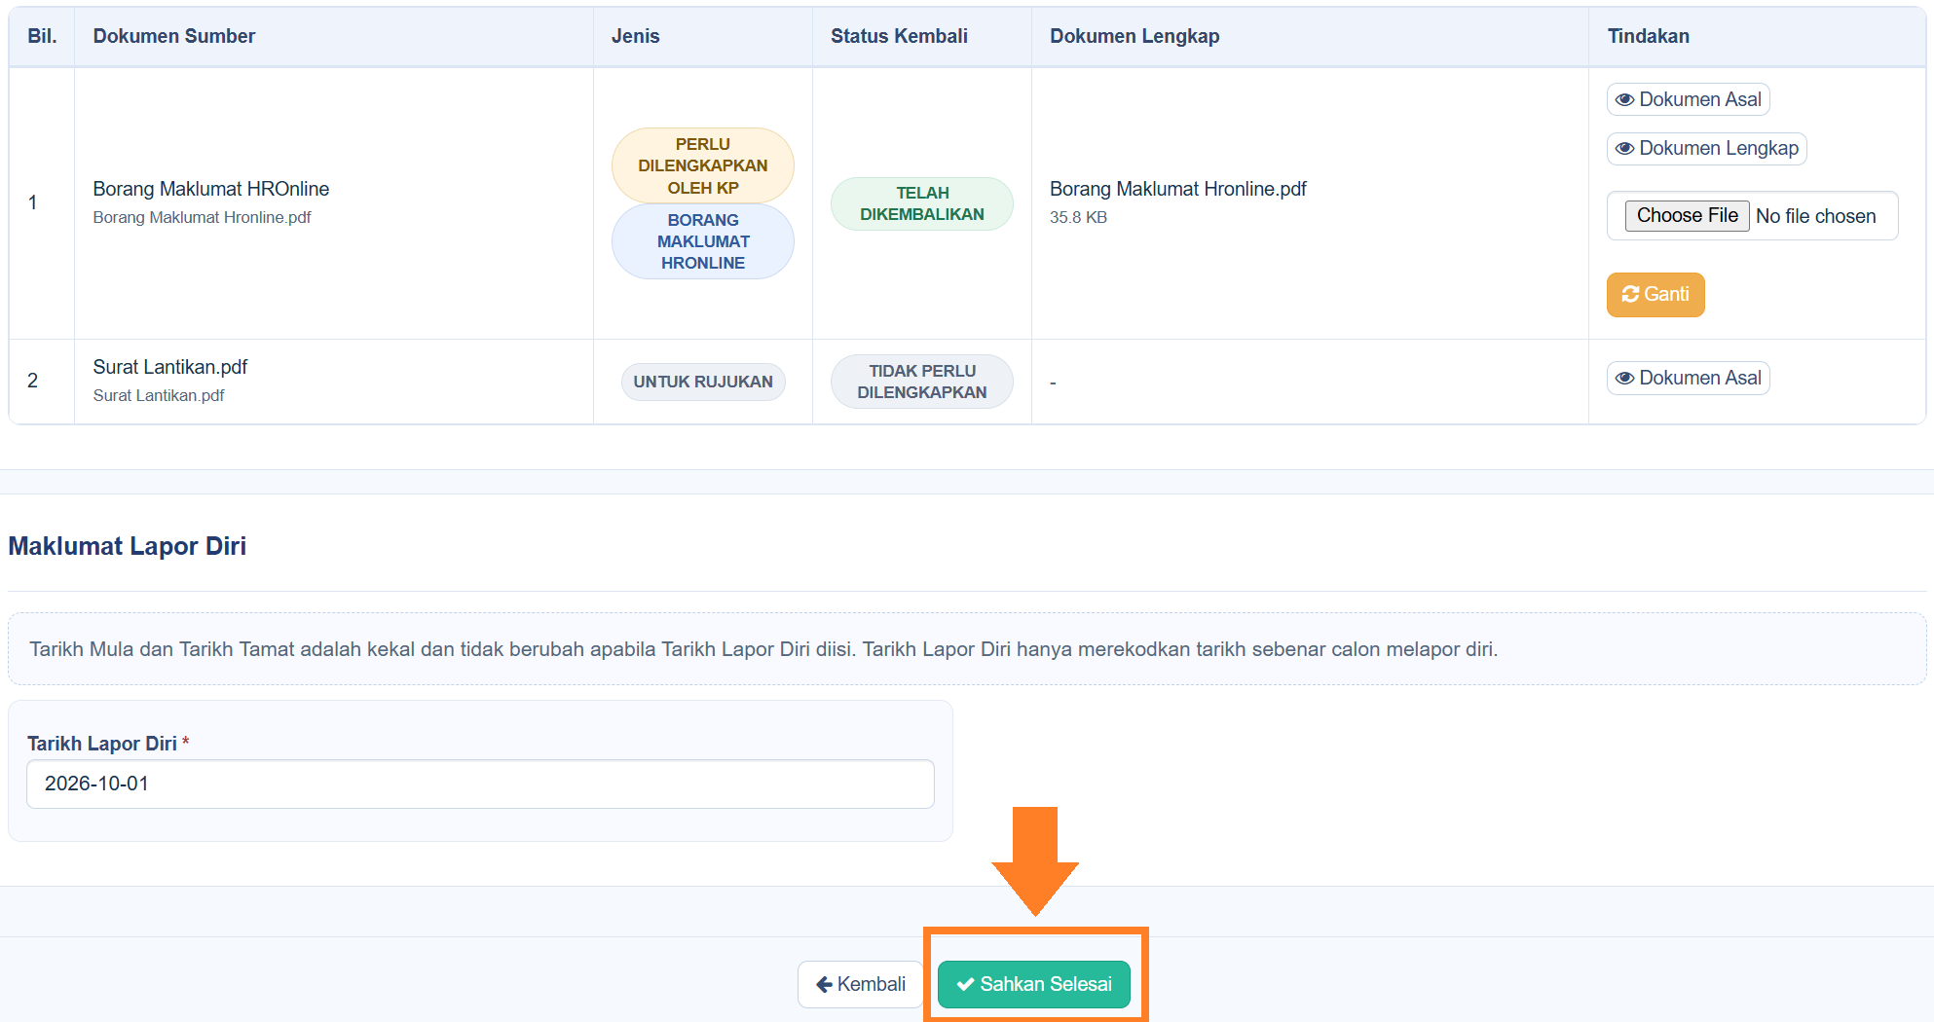Click Choose File upload button
The image size is (1934, 1022).
1687,215
